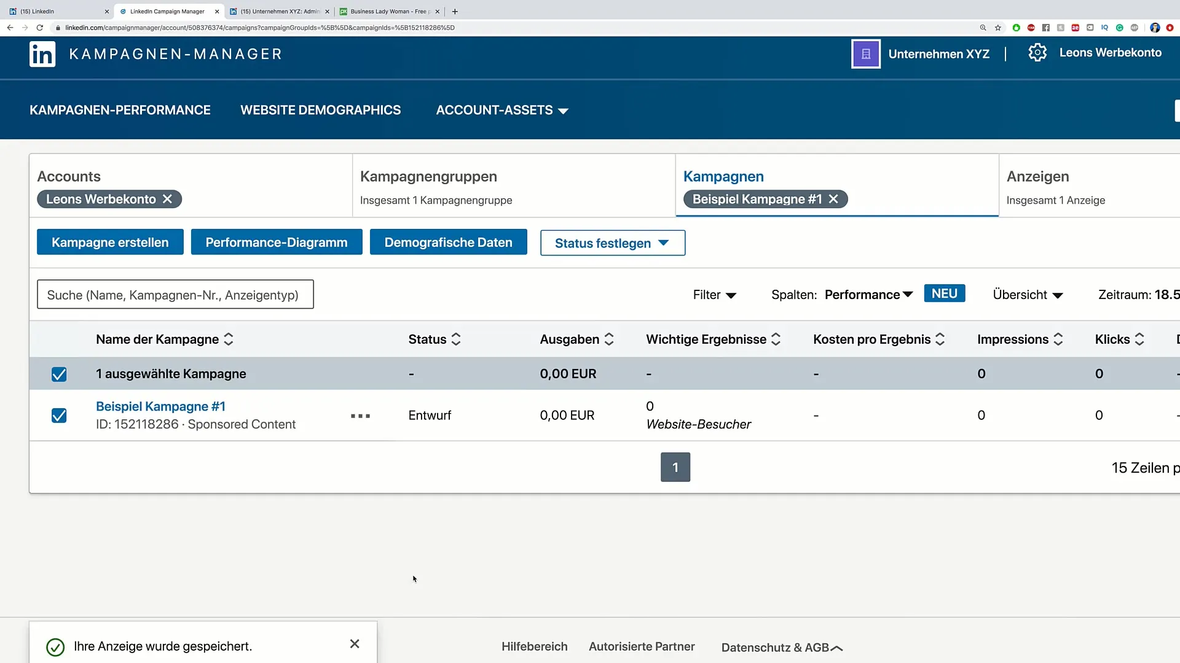Click the zoom magnifier icon in address bar
Image resolution: width=1180 pixels, height=663 pixels.
click(983, 28)
